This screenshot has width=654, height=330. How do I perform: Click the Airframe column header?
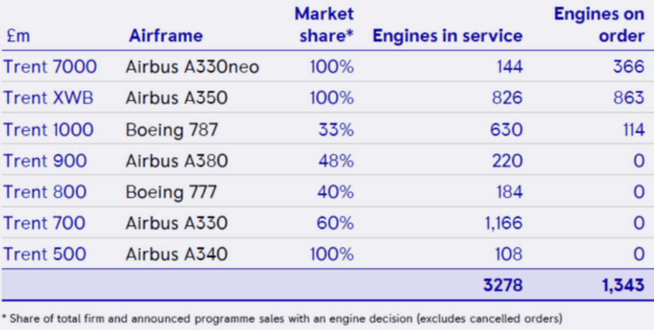(165, 36)
